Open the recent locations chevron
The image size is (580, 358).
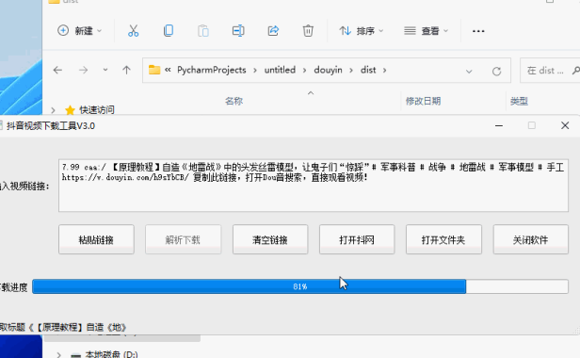tap(105, 70)
